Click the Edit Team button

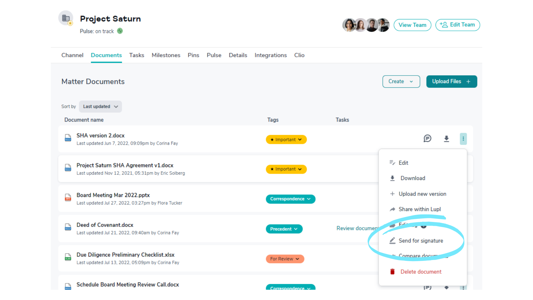pyautogui.click(x=457, y=25)
